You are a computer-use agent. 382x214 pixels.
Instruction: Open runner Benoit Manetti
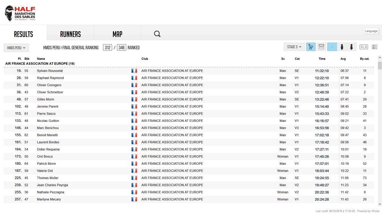tap(47, 135)
